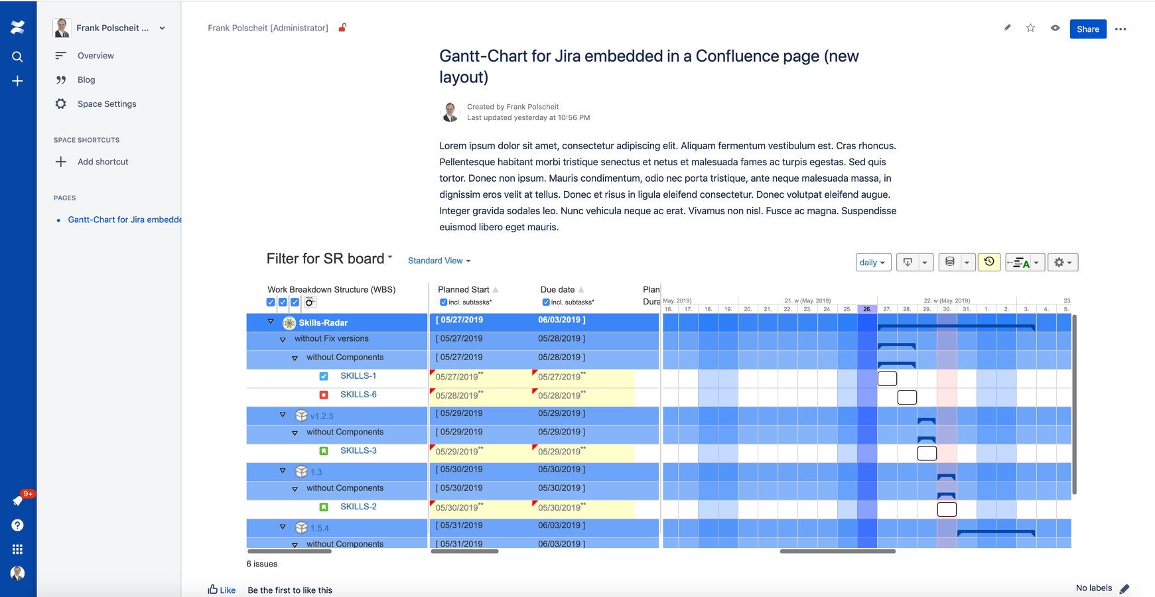1155x597 pixels.
Task: Open the SKILLS-3 issue link
Action: [358, 450]
